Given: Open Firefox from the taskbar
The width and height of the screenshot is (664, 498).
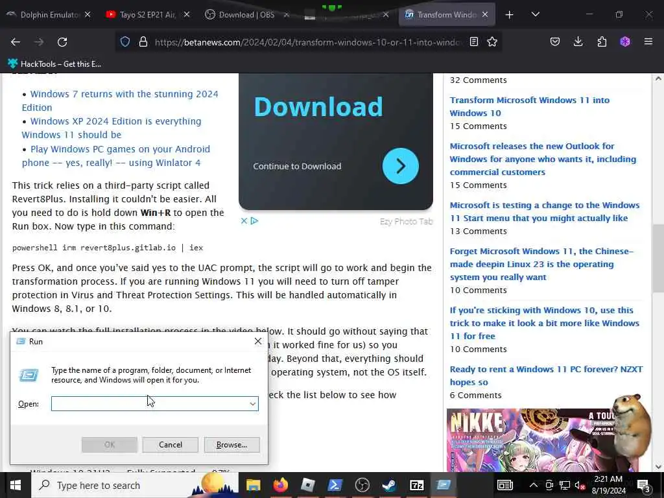Looking at the screenshot, I should tap(280, 485).
